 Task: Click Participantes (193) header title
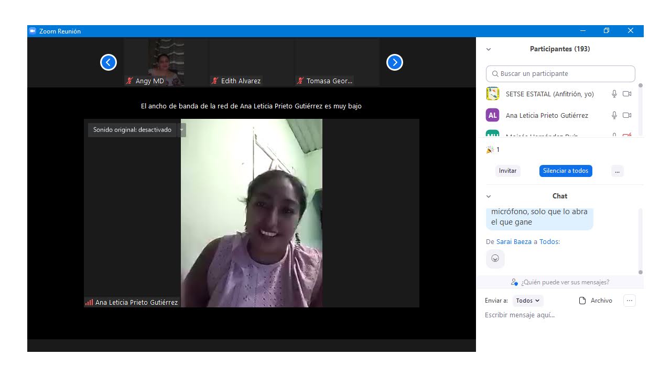click(x=560, y=49)
